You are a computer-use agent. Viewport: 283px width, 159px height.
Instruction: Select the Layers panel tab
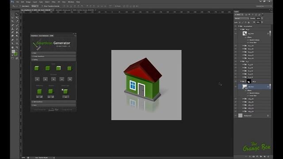click(237, 11)
